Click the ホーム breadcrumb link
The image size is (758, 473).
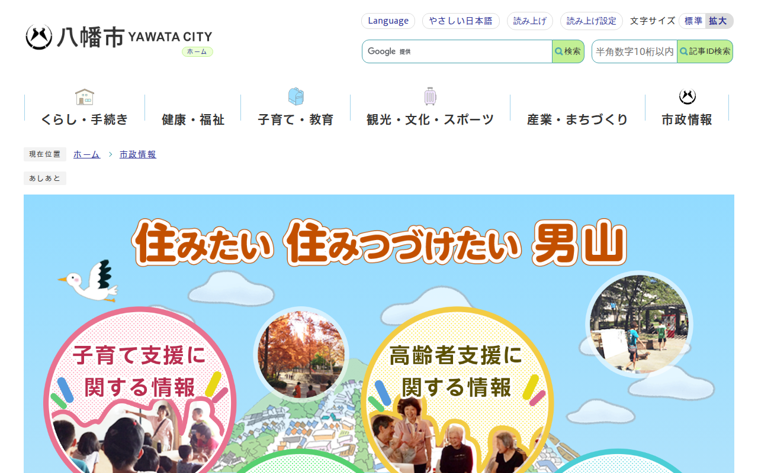click(86, 154)
